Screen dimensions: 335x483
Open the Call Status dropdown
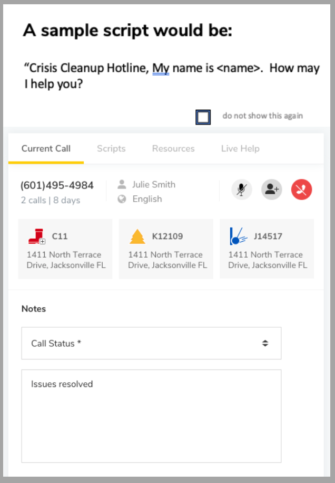[151, 343]
